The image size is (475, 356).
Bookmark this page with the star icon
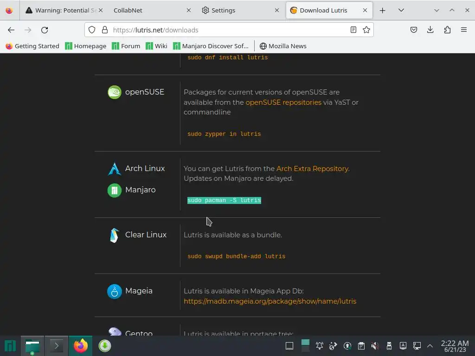pyautogui.click(x=366, y=30)
